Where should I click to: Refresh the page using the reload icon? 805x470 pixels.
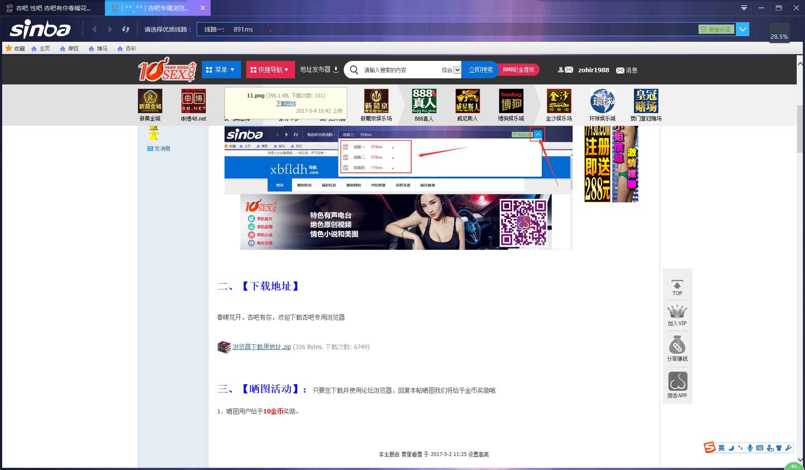(126, 29)
